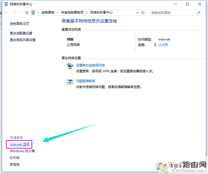Go up one level with the Up arrow
Viewport: 208px width, 174px height.
27,13
